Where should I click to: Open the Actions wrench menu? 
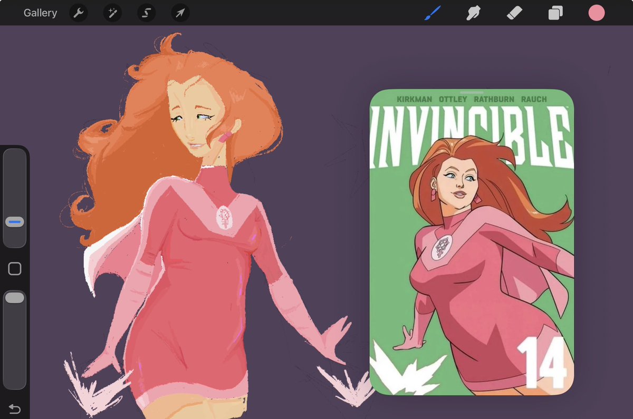click(79, 13)
